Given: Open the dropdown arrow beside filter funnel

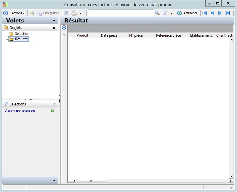Looking at the screenshot, I should pos(172,13).
